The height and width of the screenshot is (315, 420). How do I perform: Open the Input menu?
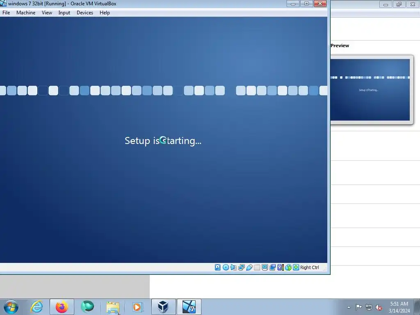(x=64, y=13)
